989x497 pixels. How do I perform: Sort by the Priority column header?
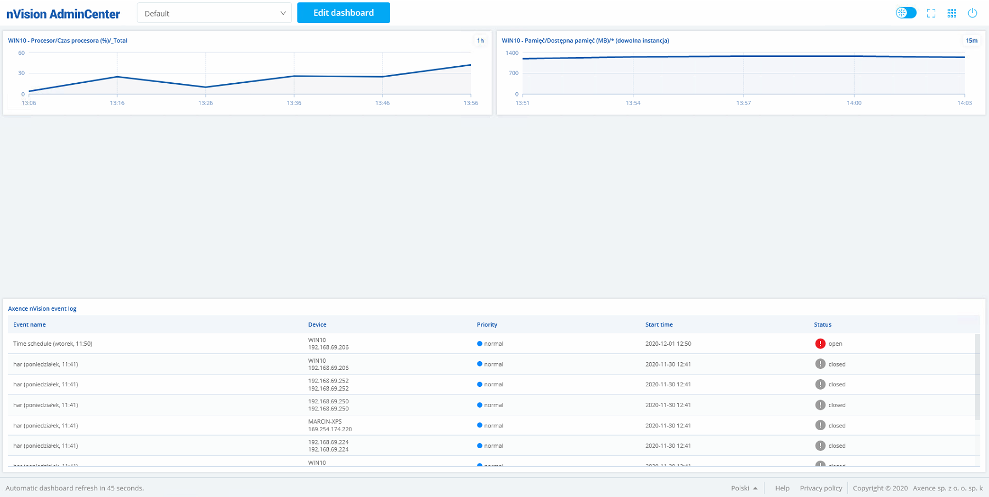pos(487,324)
